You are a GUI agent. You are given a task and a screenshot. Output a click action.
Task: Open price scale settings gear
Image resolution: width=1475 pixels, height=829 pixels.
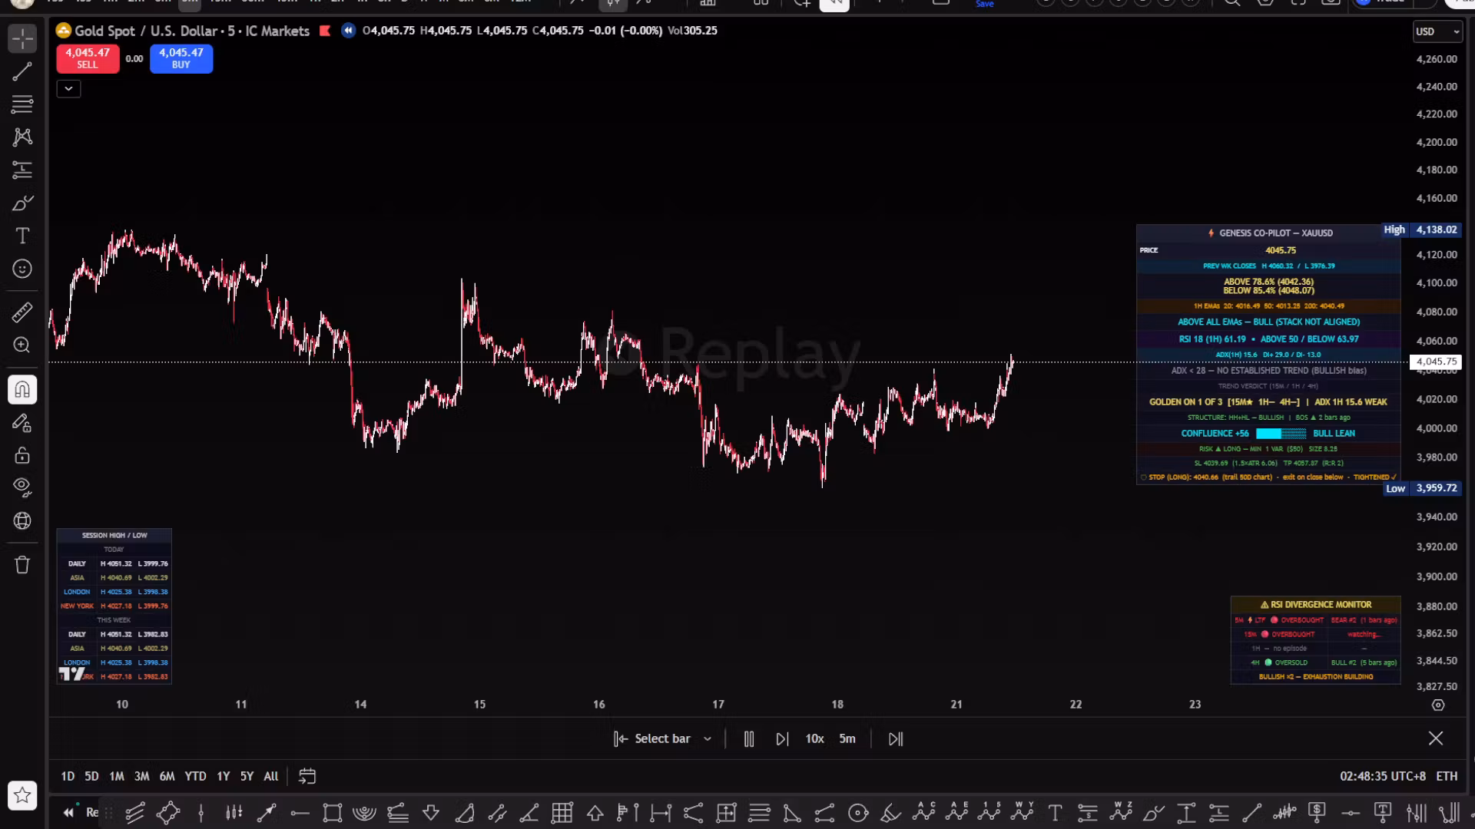point(1438,705)
